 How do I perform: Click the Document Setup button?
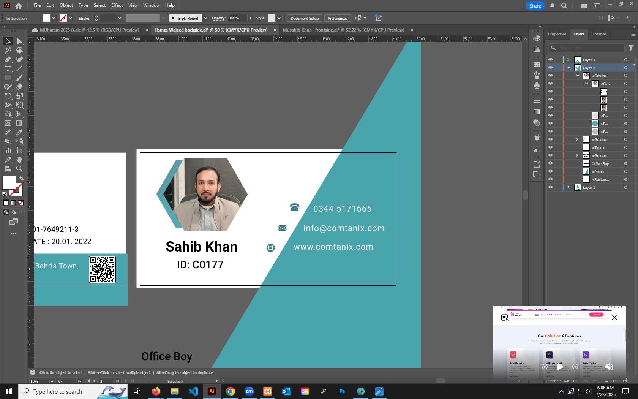(305, 18)
